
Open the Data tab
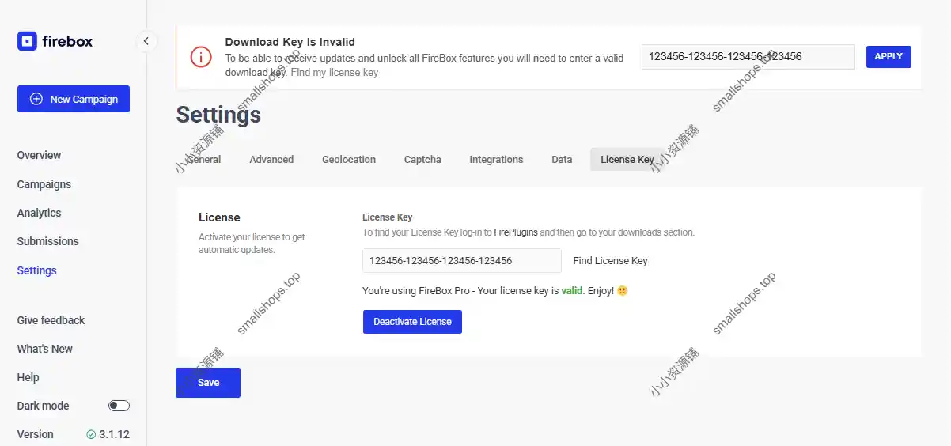(562, 159)
